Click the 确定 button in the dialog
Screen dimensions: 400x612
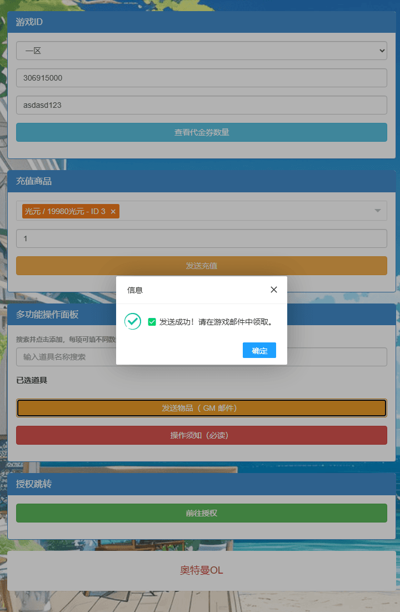coord(259,350)
